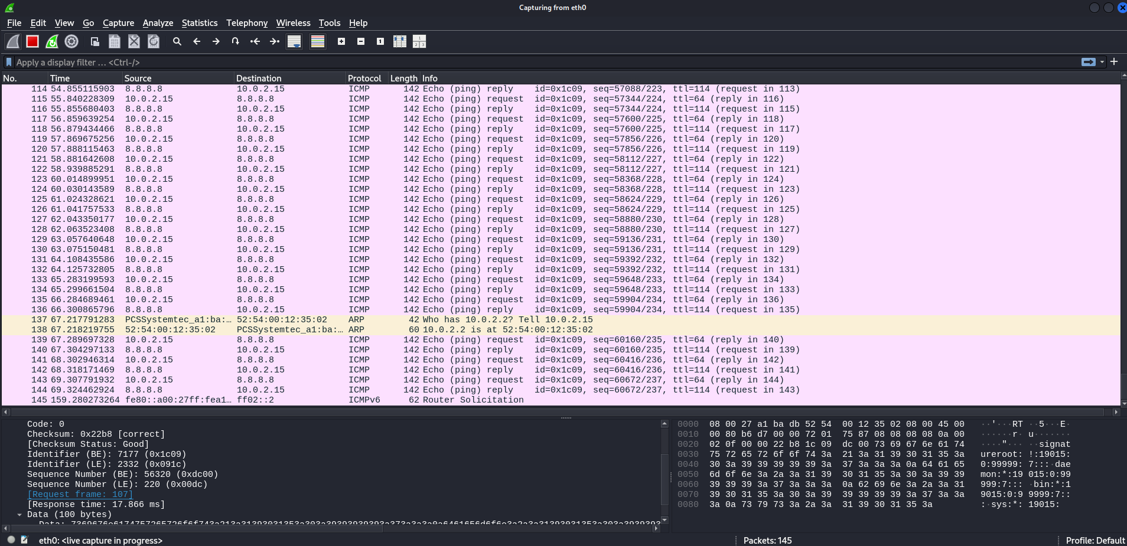Open the display filter bookmarks menu
The image size is (1127, 546).
point(8,62)
